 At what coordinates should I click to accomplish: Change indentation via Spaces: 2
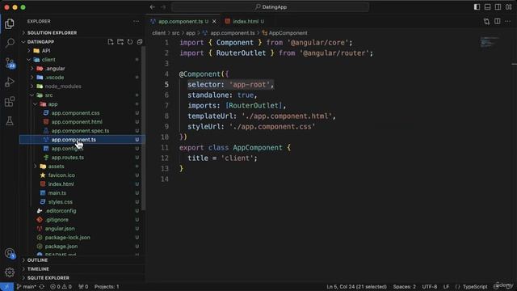pyautogui.click(x=404, y=287)
